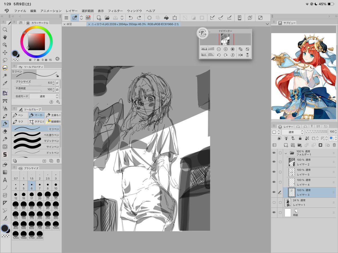Select the べた塗りペン brush

(x=36, y=135)
